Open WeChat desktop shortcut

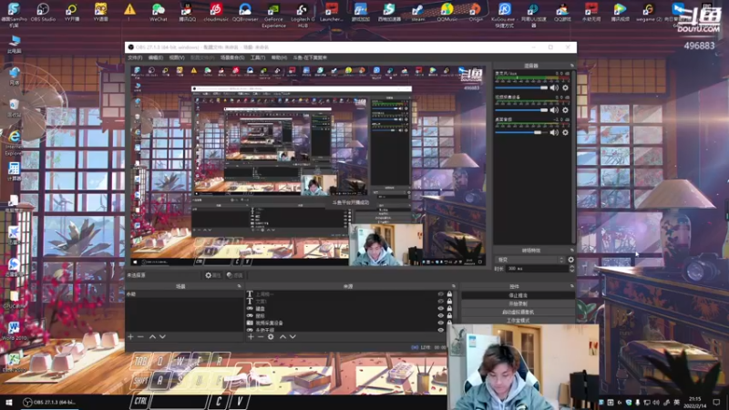(x=158, y=13)
